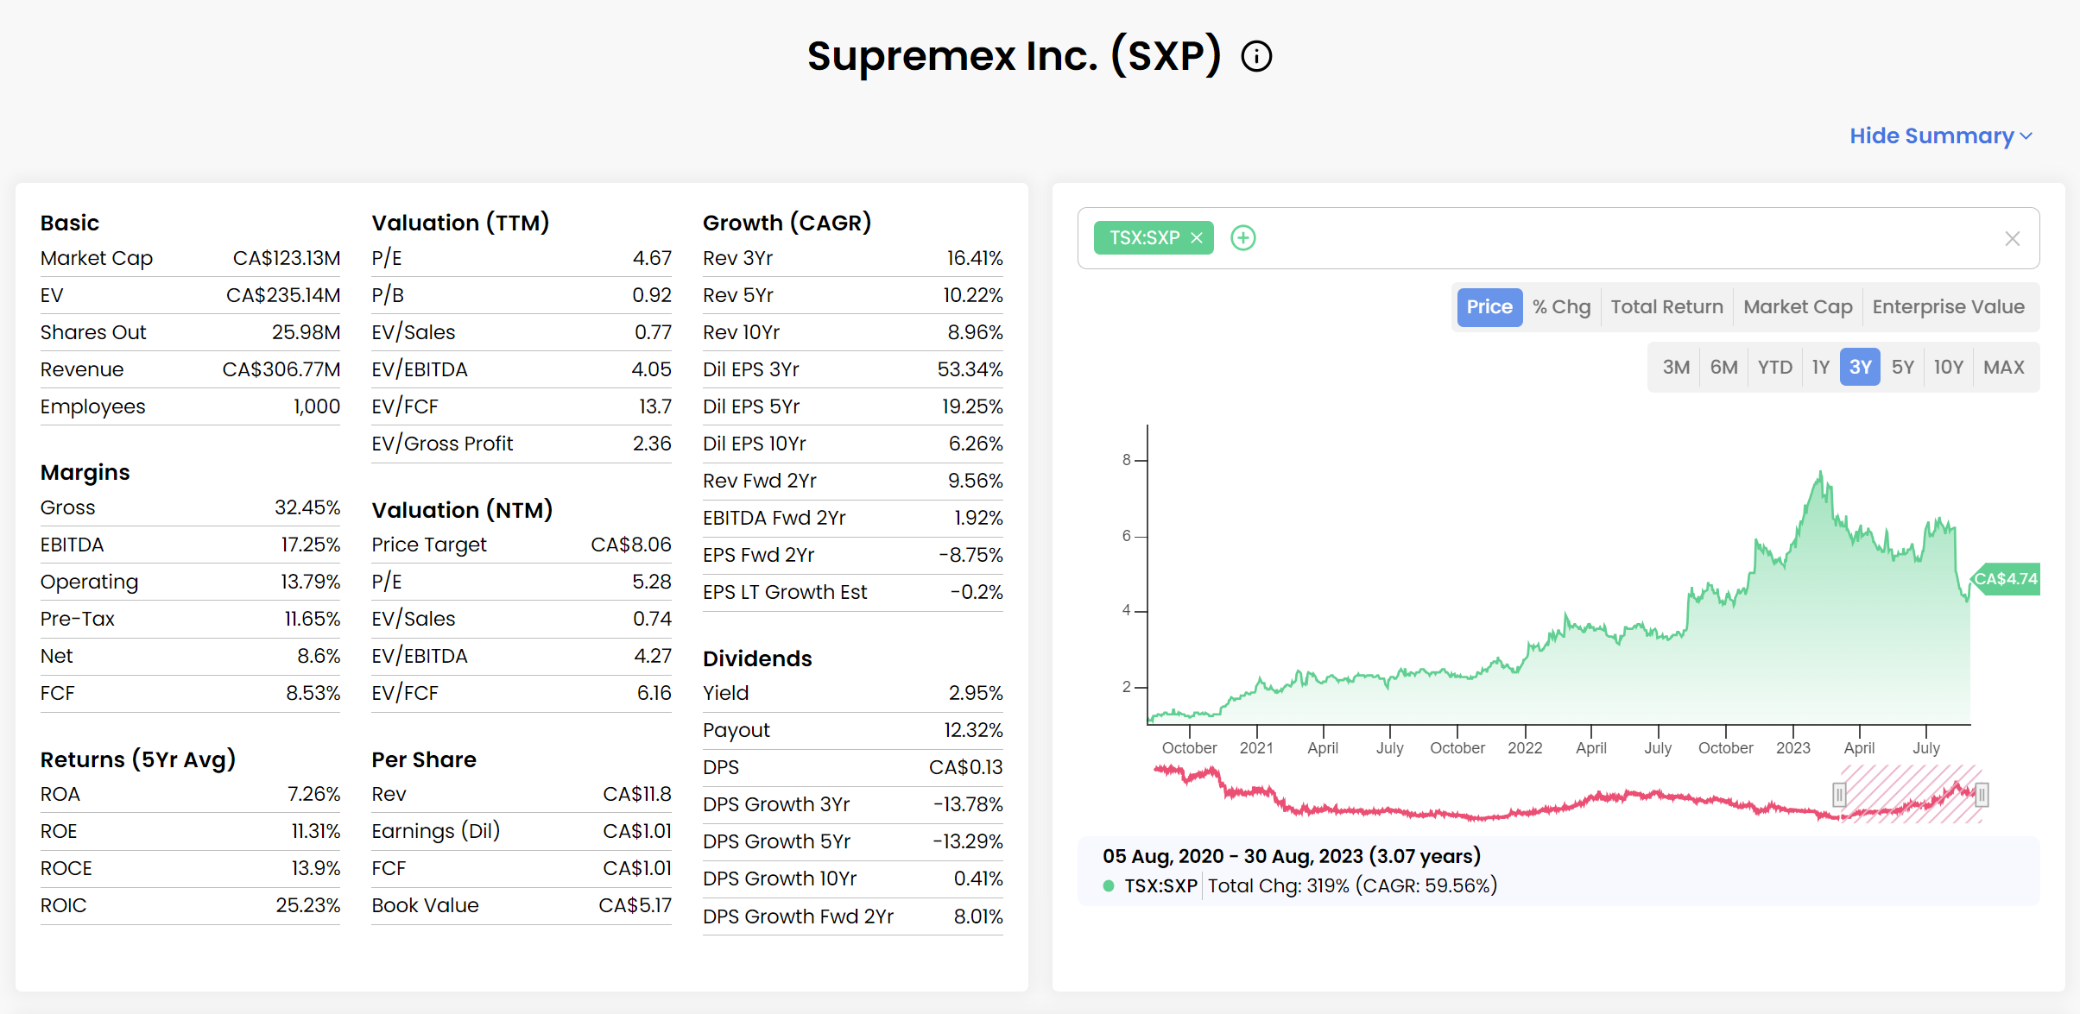Click the DPS Growth Fwd 2Yr label
2080x1014 pixels.
798,917
